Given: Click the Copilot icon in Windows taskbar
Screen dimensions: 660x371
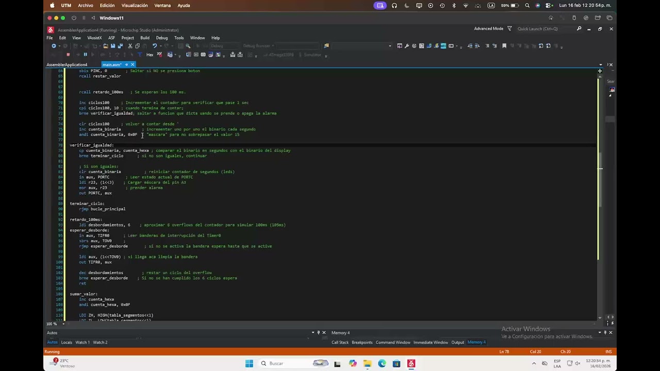Looking at the screenshot, I should [353, 363].
